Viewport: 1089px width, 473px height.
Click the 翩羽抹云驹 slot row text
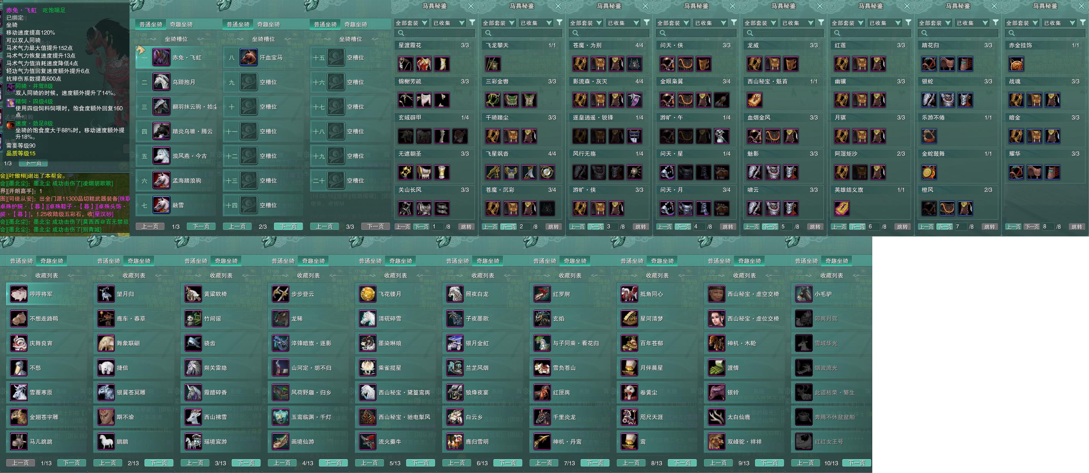[x=195, y=107]
